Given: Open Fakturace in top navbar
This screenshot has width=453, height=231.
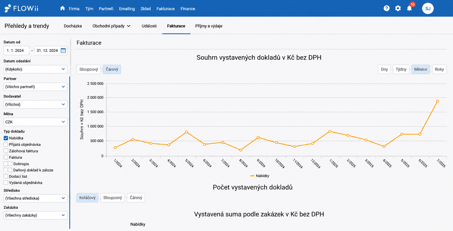Looking at the screenshot, I should pyautogui.click(x=166, y=9).
